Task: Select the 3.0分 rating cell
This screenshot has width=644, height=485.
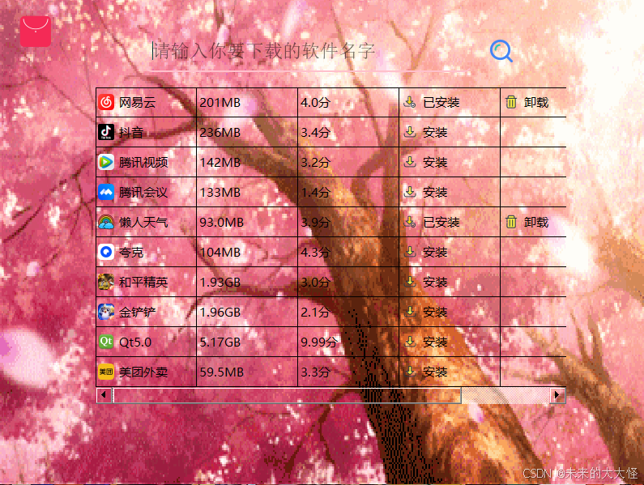Action: (348, 282)
